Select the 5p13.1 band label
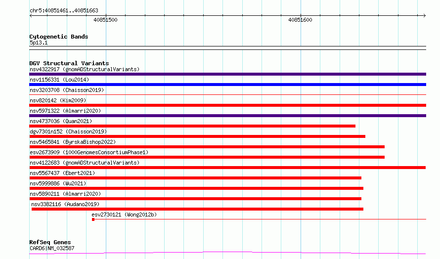Viewport: 440px width, 259px height. 39,43
